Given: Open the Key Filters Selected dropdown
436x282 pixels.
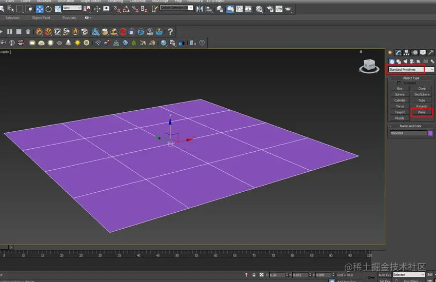Looking at the screenshot, I should pyautogui.click(x=409, y=275).
